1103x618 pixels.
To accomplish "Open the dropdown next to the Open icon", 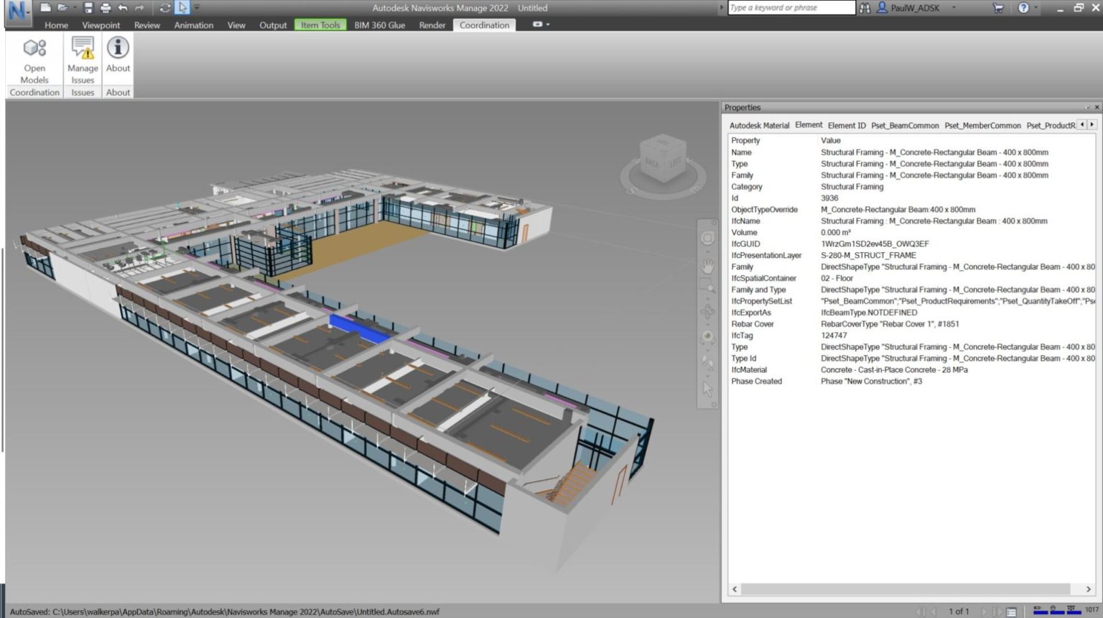I will point(76,6).
